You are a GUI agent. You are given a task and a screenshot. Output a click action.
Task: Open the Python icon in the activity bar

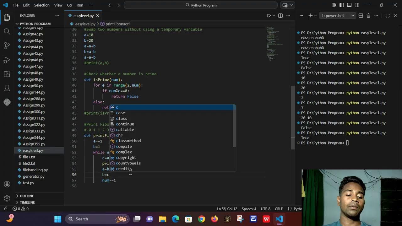click(x=7, y=102)
